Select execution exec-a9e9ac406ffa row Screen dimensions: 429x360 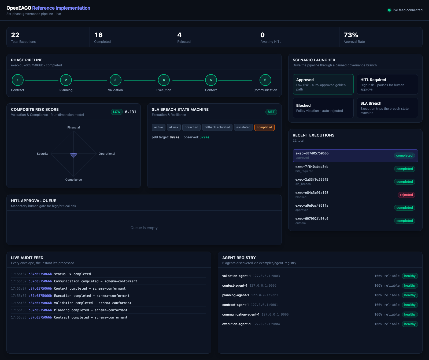pos(355,208)
